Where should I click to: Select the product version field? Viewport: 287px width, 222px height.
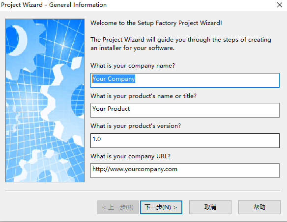click(x=185, y=141)
